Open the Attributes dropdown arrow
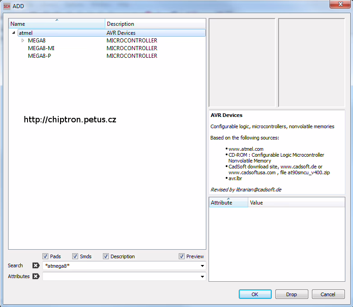Screen dimensions: 353x307 click(x=202, y=277)
